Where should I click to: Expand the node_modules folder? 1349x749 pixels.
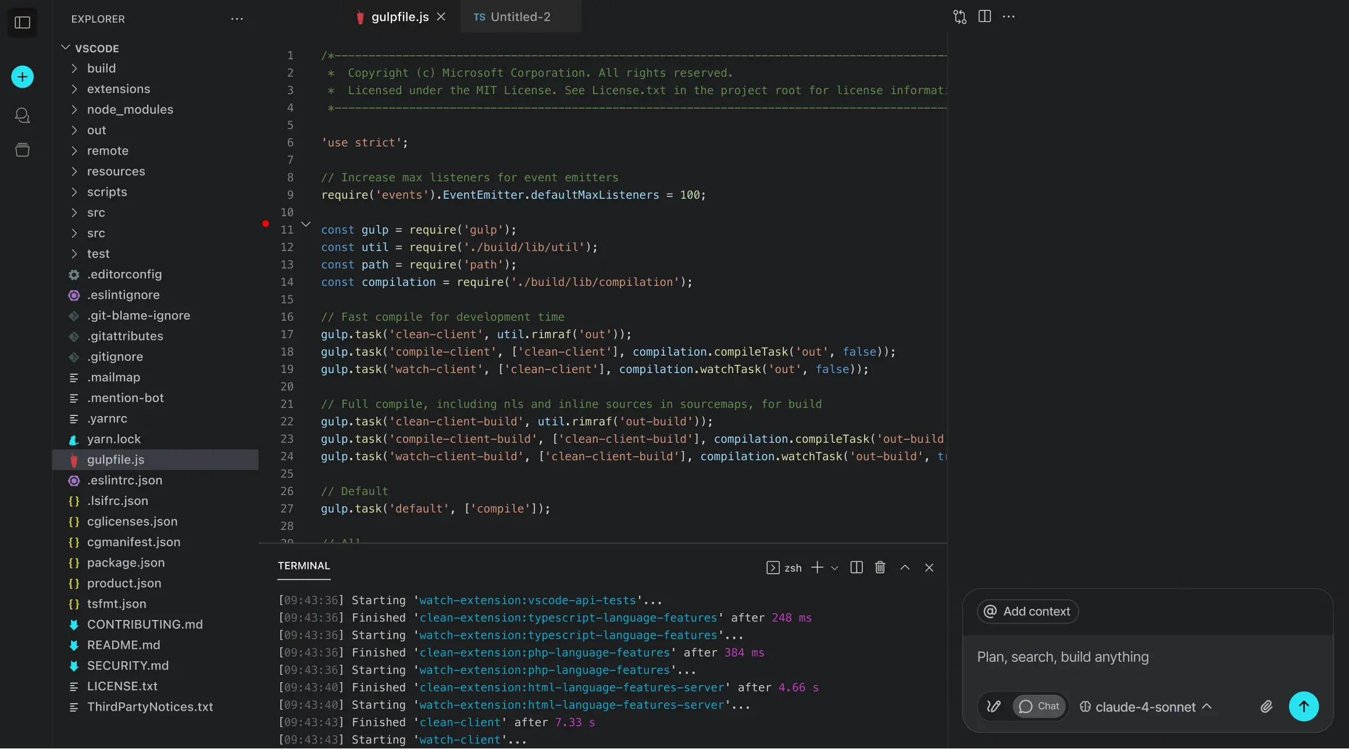click(130, 109)
